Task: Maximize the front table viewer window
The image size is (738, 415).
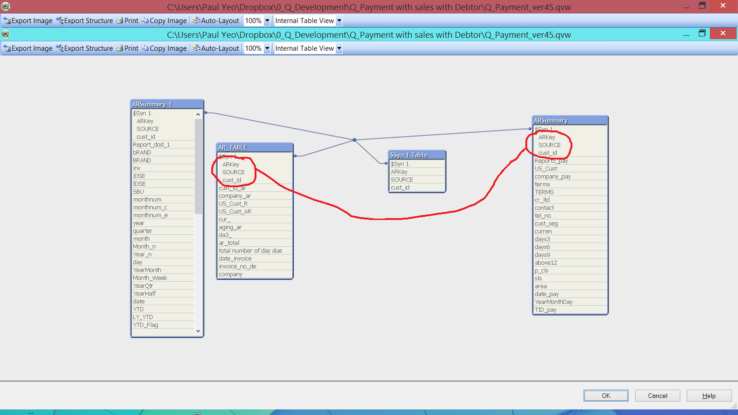Action: pos(702,33)
